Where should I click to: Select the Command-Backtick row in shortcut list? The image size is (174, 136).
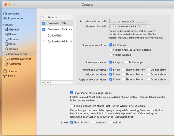pos(57,29)
